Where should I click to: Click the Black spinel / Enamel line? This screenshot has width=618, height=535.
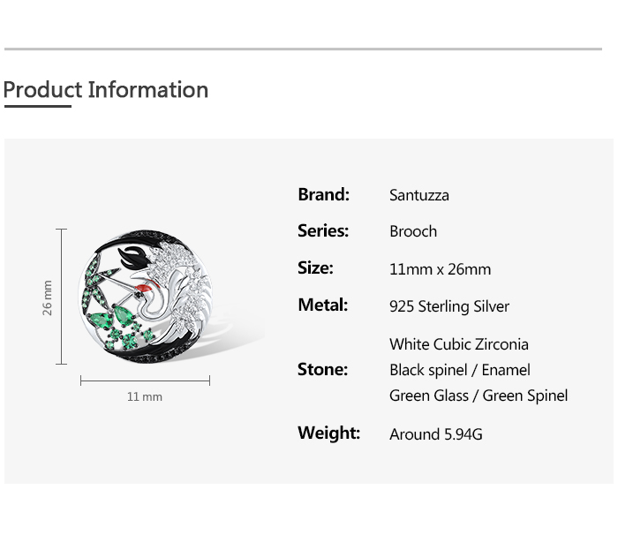pos(460,370)
